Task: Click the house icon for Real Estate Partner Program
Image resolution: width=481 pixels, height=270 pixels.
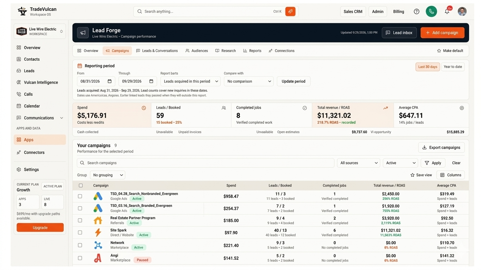Action: point(98,220)
